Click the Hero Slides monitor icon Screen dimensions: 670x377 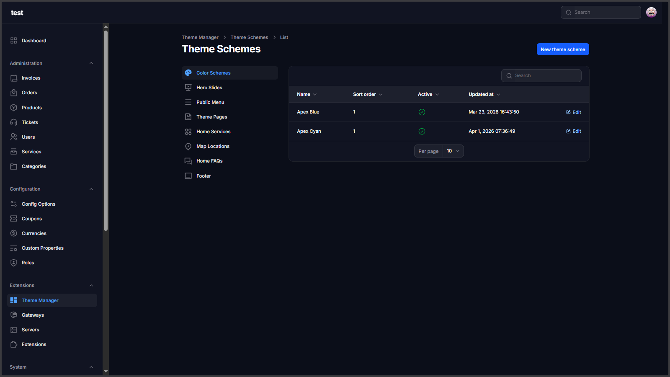(188, 87)
